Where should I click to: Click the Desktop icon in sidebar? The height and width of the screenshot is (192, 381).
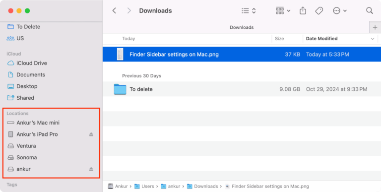[x=11, y=86]
